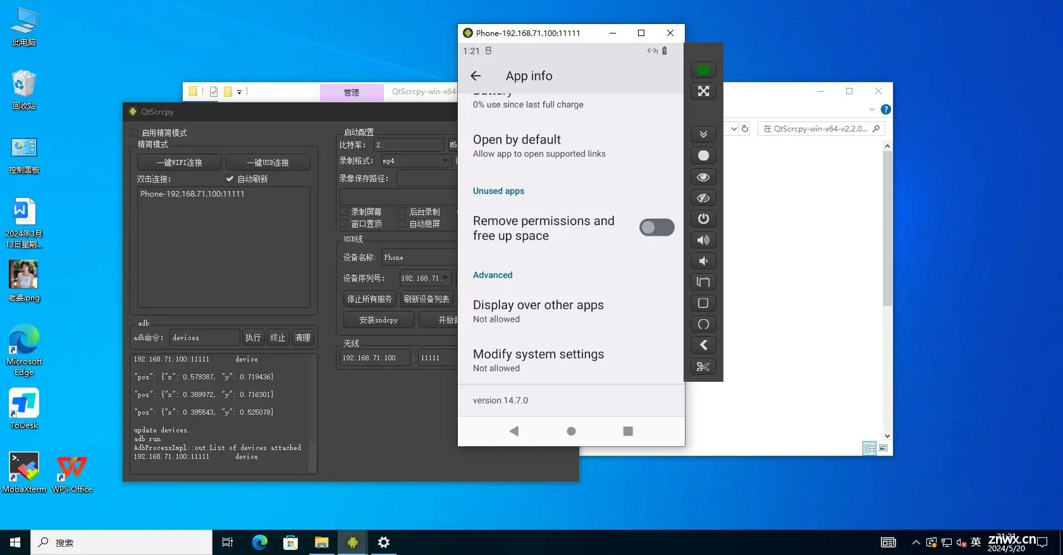
Task: Click the Explorer refresh icon
Action: click(x=745, y=128)
